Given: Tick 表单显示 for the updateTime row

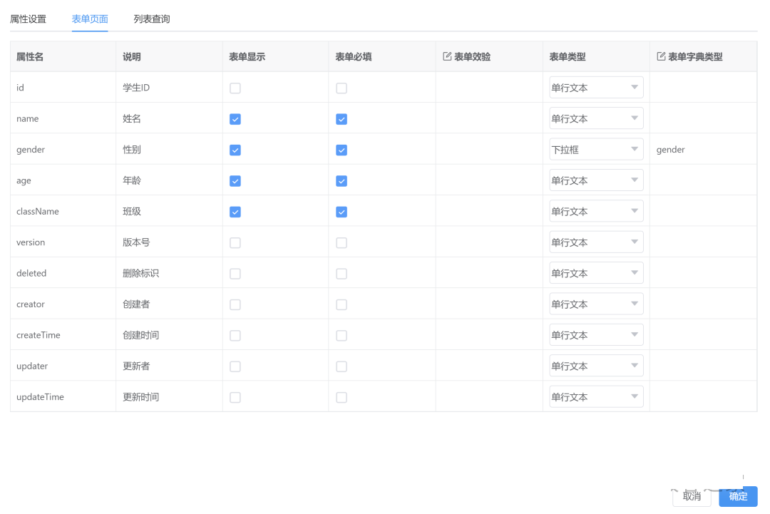Looking at the screenshot, I should click(235, 398).
